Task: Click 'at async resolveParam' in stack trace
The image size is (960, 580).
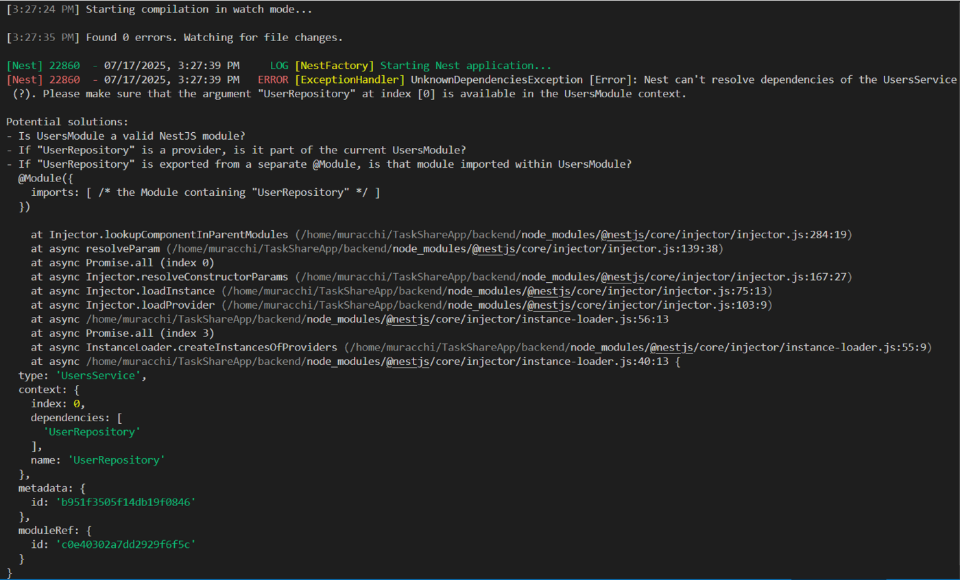Action: [x=95, y=249]
